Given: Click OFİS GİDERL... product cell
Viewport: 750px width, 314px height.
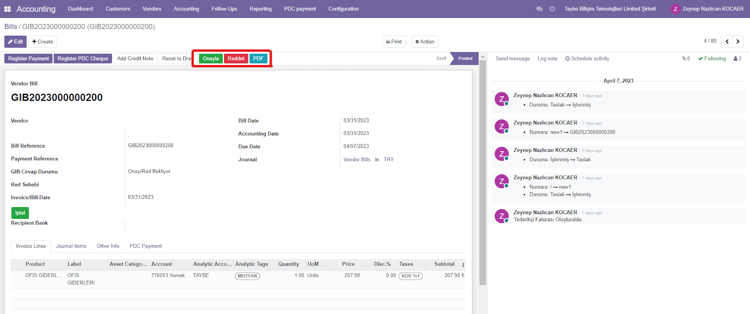Looking at the screenshot, I should tap(44, 276).
